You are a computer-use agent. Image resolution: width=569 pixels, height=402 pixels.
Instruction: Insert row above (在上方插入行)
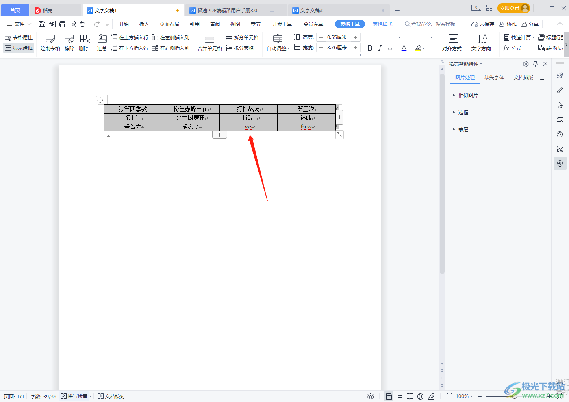pyautogui.click(x=130, y=37)
